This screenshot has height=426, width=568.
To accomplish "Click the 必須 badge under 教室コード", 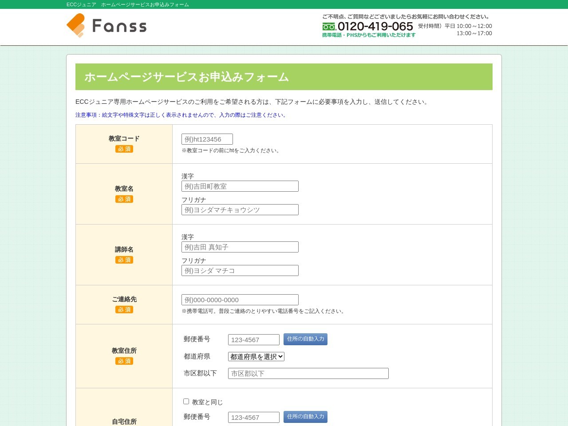I will [124, 149].
